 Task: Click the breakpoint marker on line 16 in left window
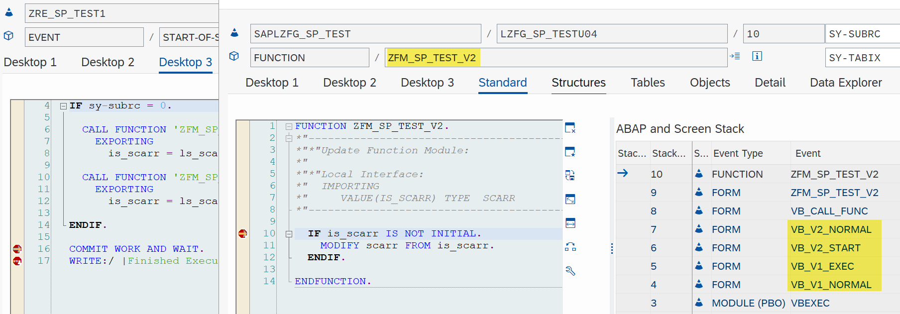[17, 249]
